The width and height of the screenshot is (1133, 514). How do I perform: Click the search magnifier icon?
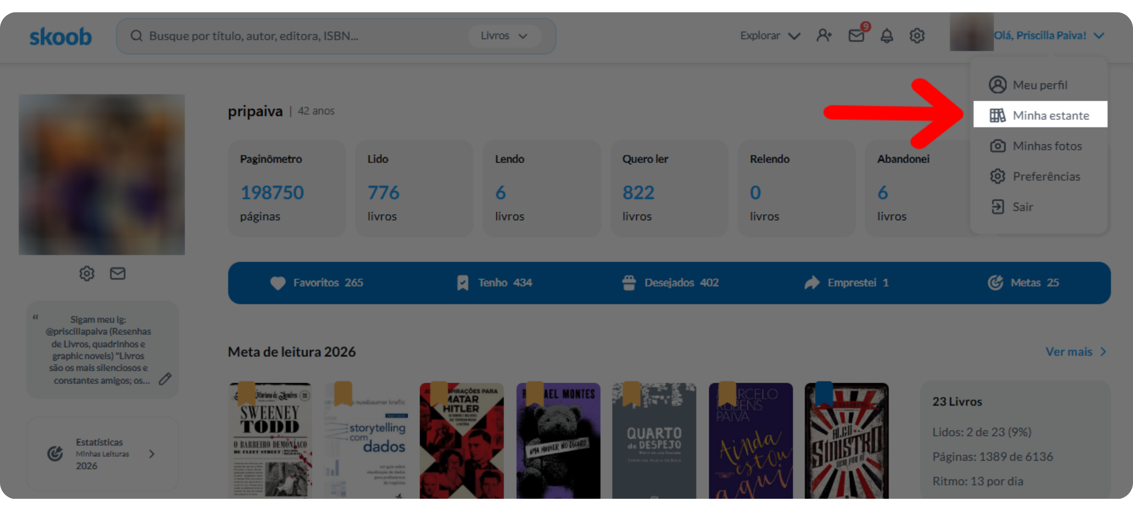[x=136, y=36]
